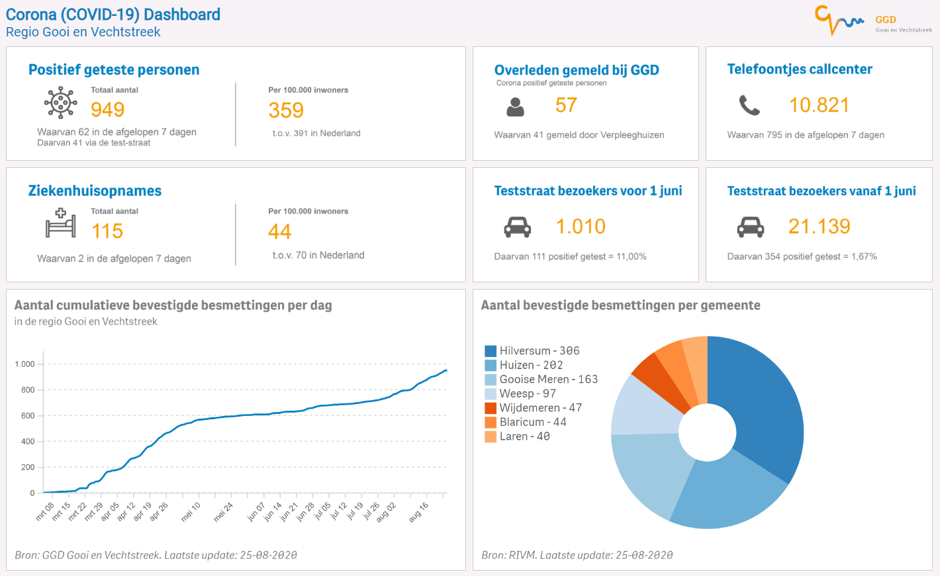Click the virus icon under Positief geteste personen

tap(60, 103)
